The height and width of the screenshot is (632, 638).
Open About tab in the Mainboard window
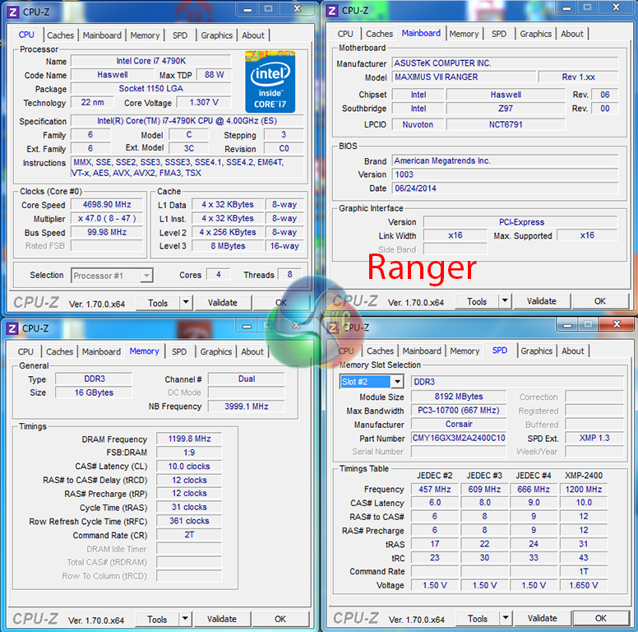point(572,34)
